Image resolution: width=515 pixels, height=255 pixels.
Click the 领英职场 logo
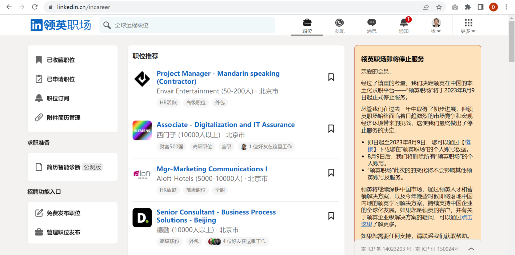pos(60,25)
